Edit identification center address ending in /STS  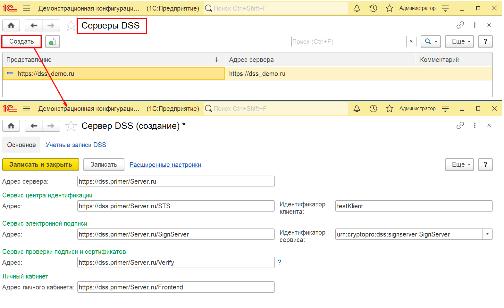176,206
